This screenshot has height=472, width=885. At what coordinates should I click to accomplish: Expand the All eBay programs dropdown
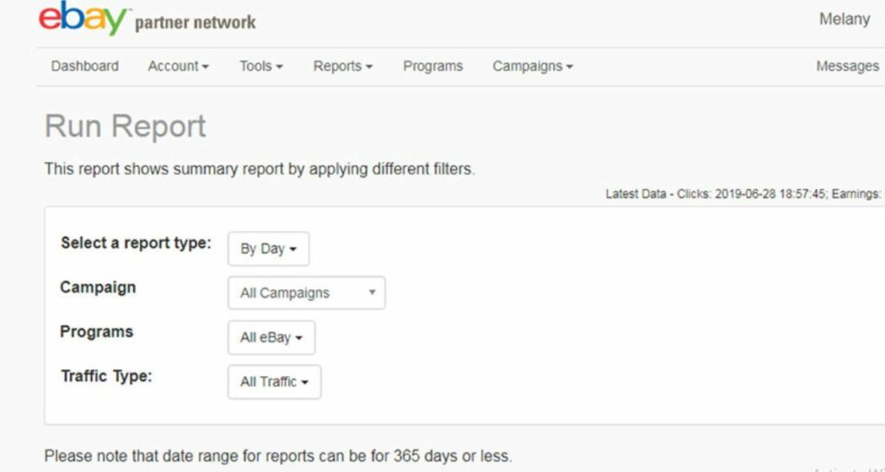(x=271, y=337)
